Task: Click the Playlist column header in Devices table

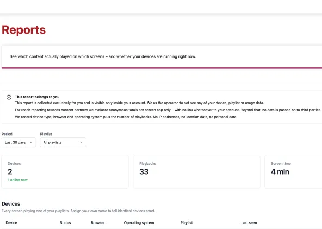Action: 187,223
